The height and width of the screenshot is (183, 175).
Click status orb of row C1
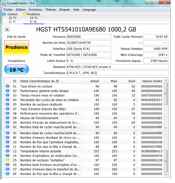[x=8, y=147]
